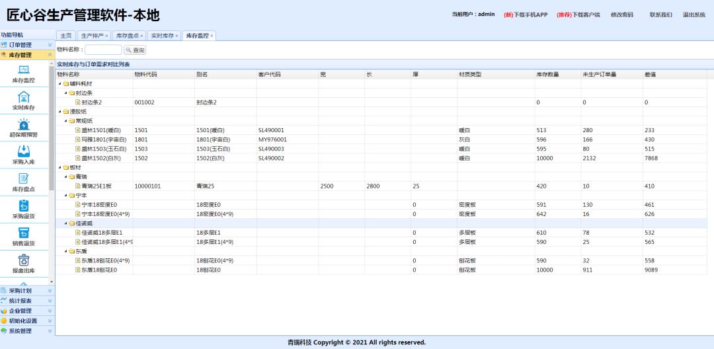This screenshot has height=349, width=714.
Task: Click sidebar scrollbar down arrow
Action: (52, 282)
